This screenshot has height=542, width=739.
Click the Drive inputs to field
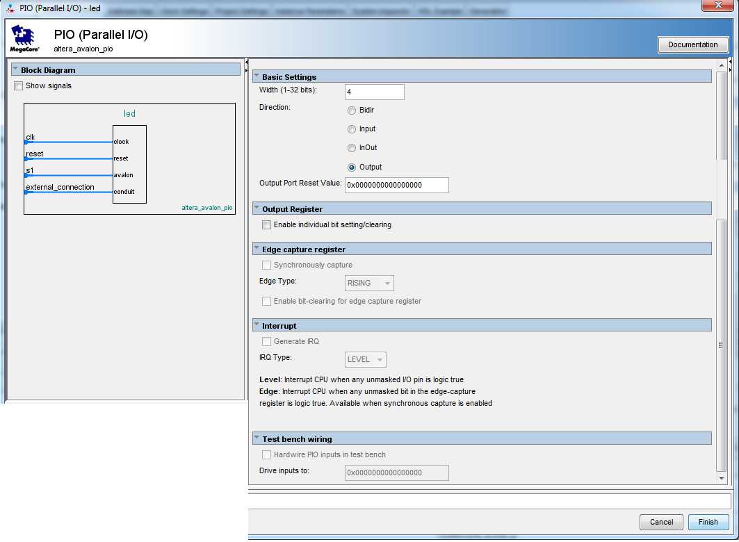point(397,473)
